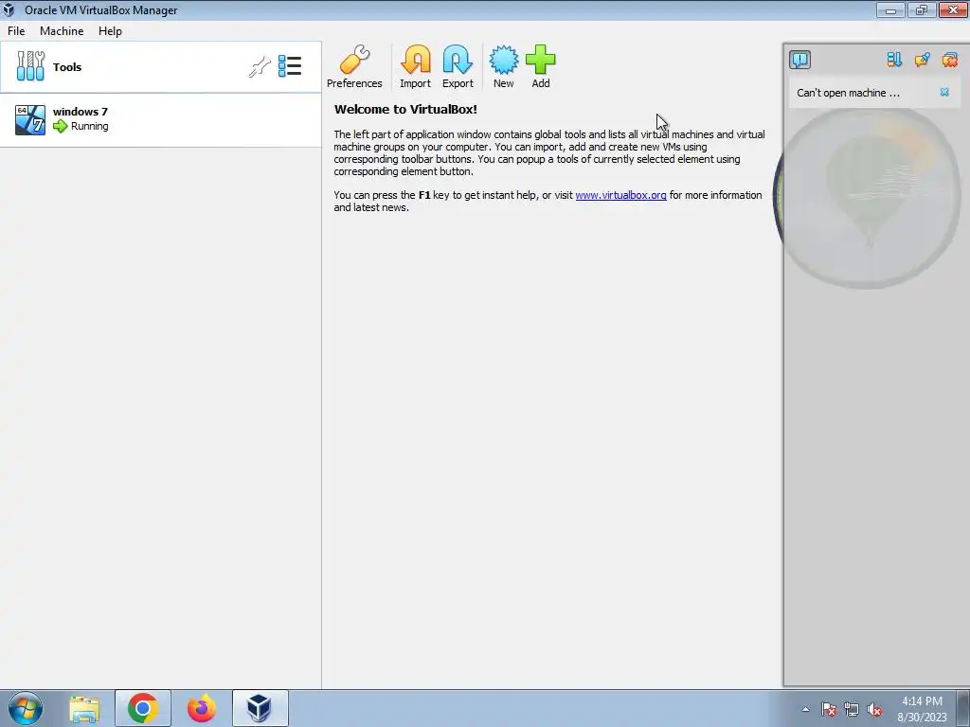Delete all notifications with the red X icon
This screenshot has width=970, height=727.
click(949, 60)
